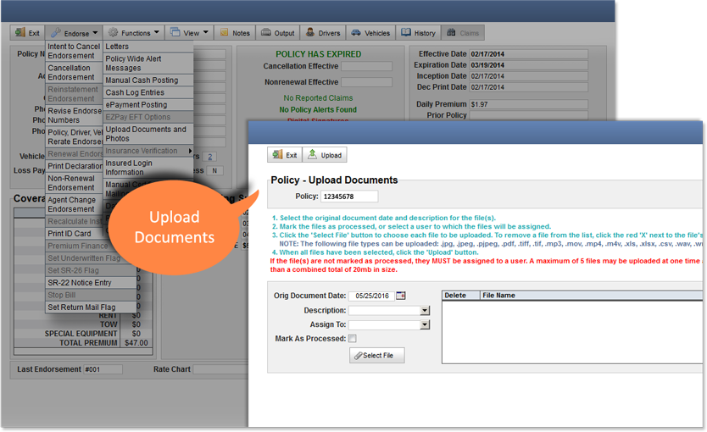Click the Delete column header
This screenshot has height=432, width=707.
[461, 296]
